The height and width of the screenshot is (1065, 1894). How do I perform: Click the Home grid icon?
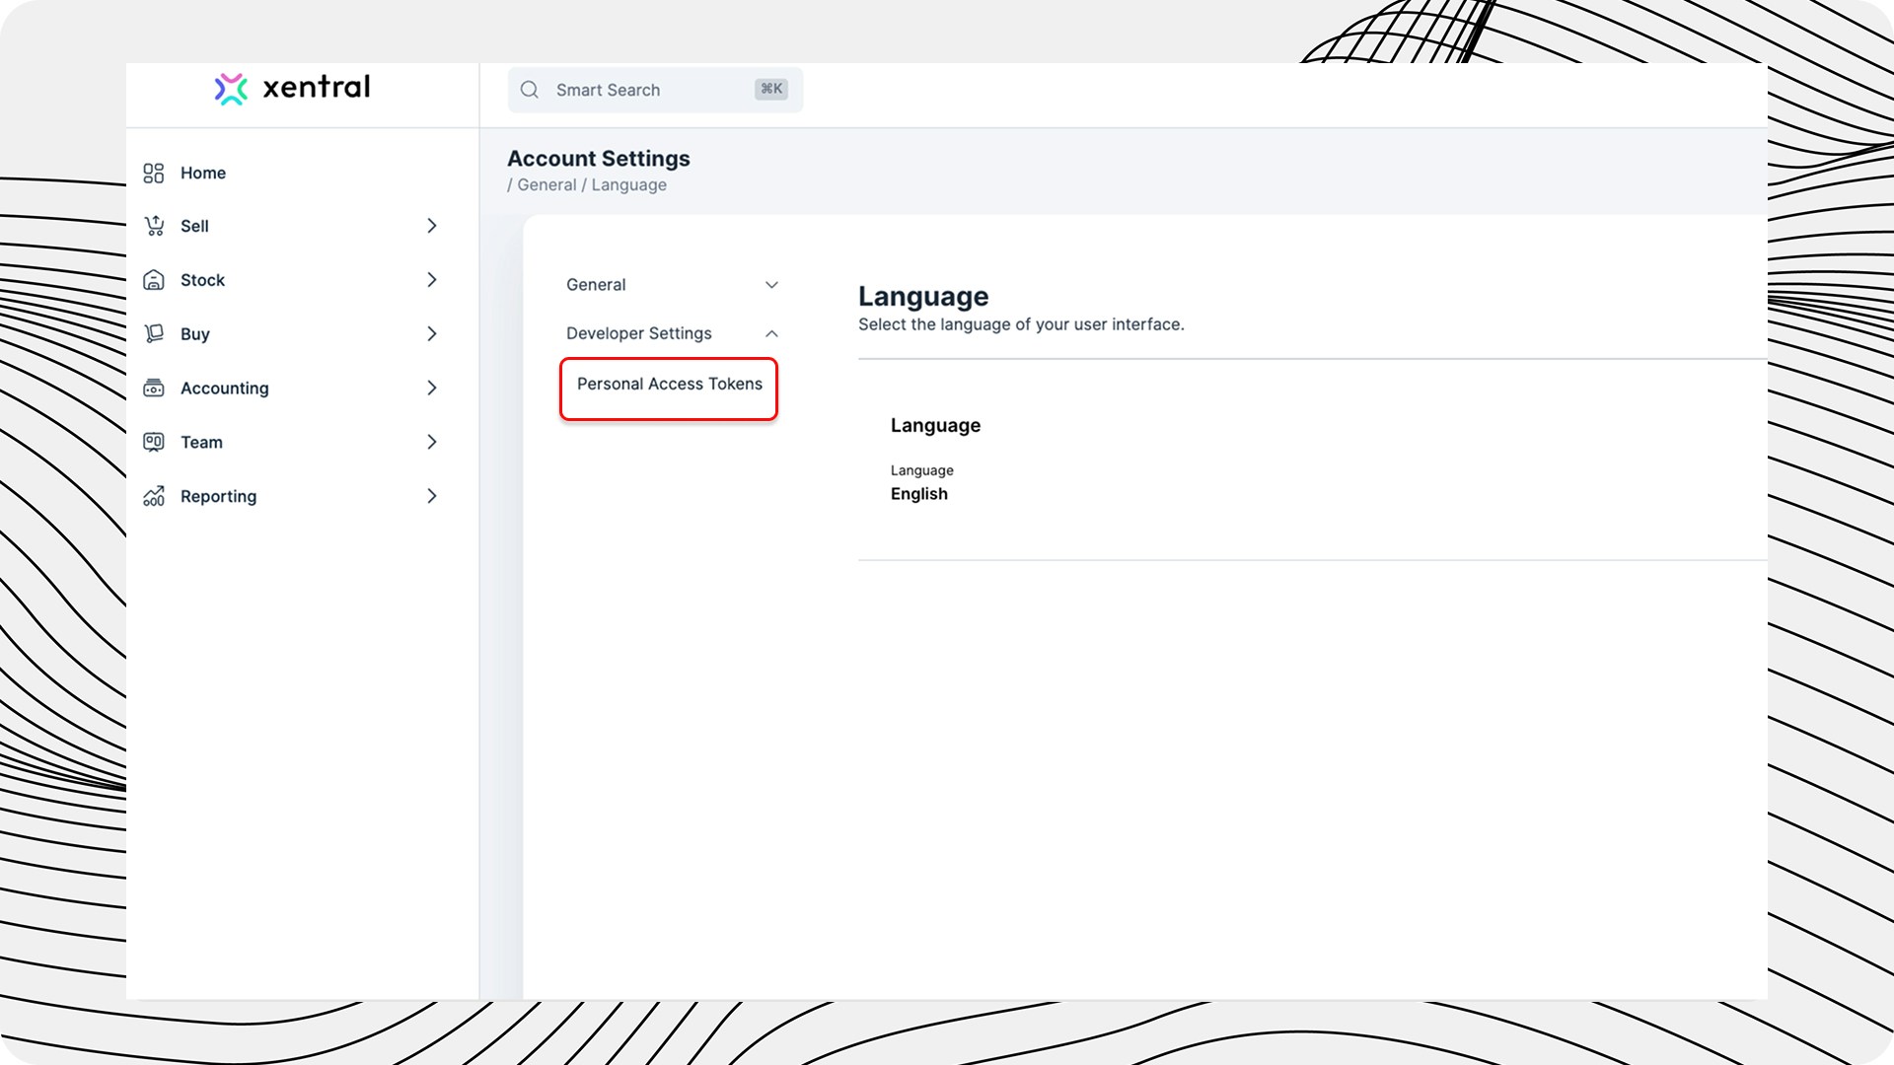154,174
